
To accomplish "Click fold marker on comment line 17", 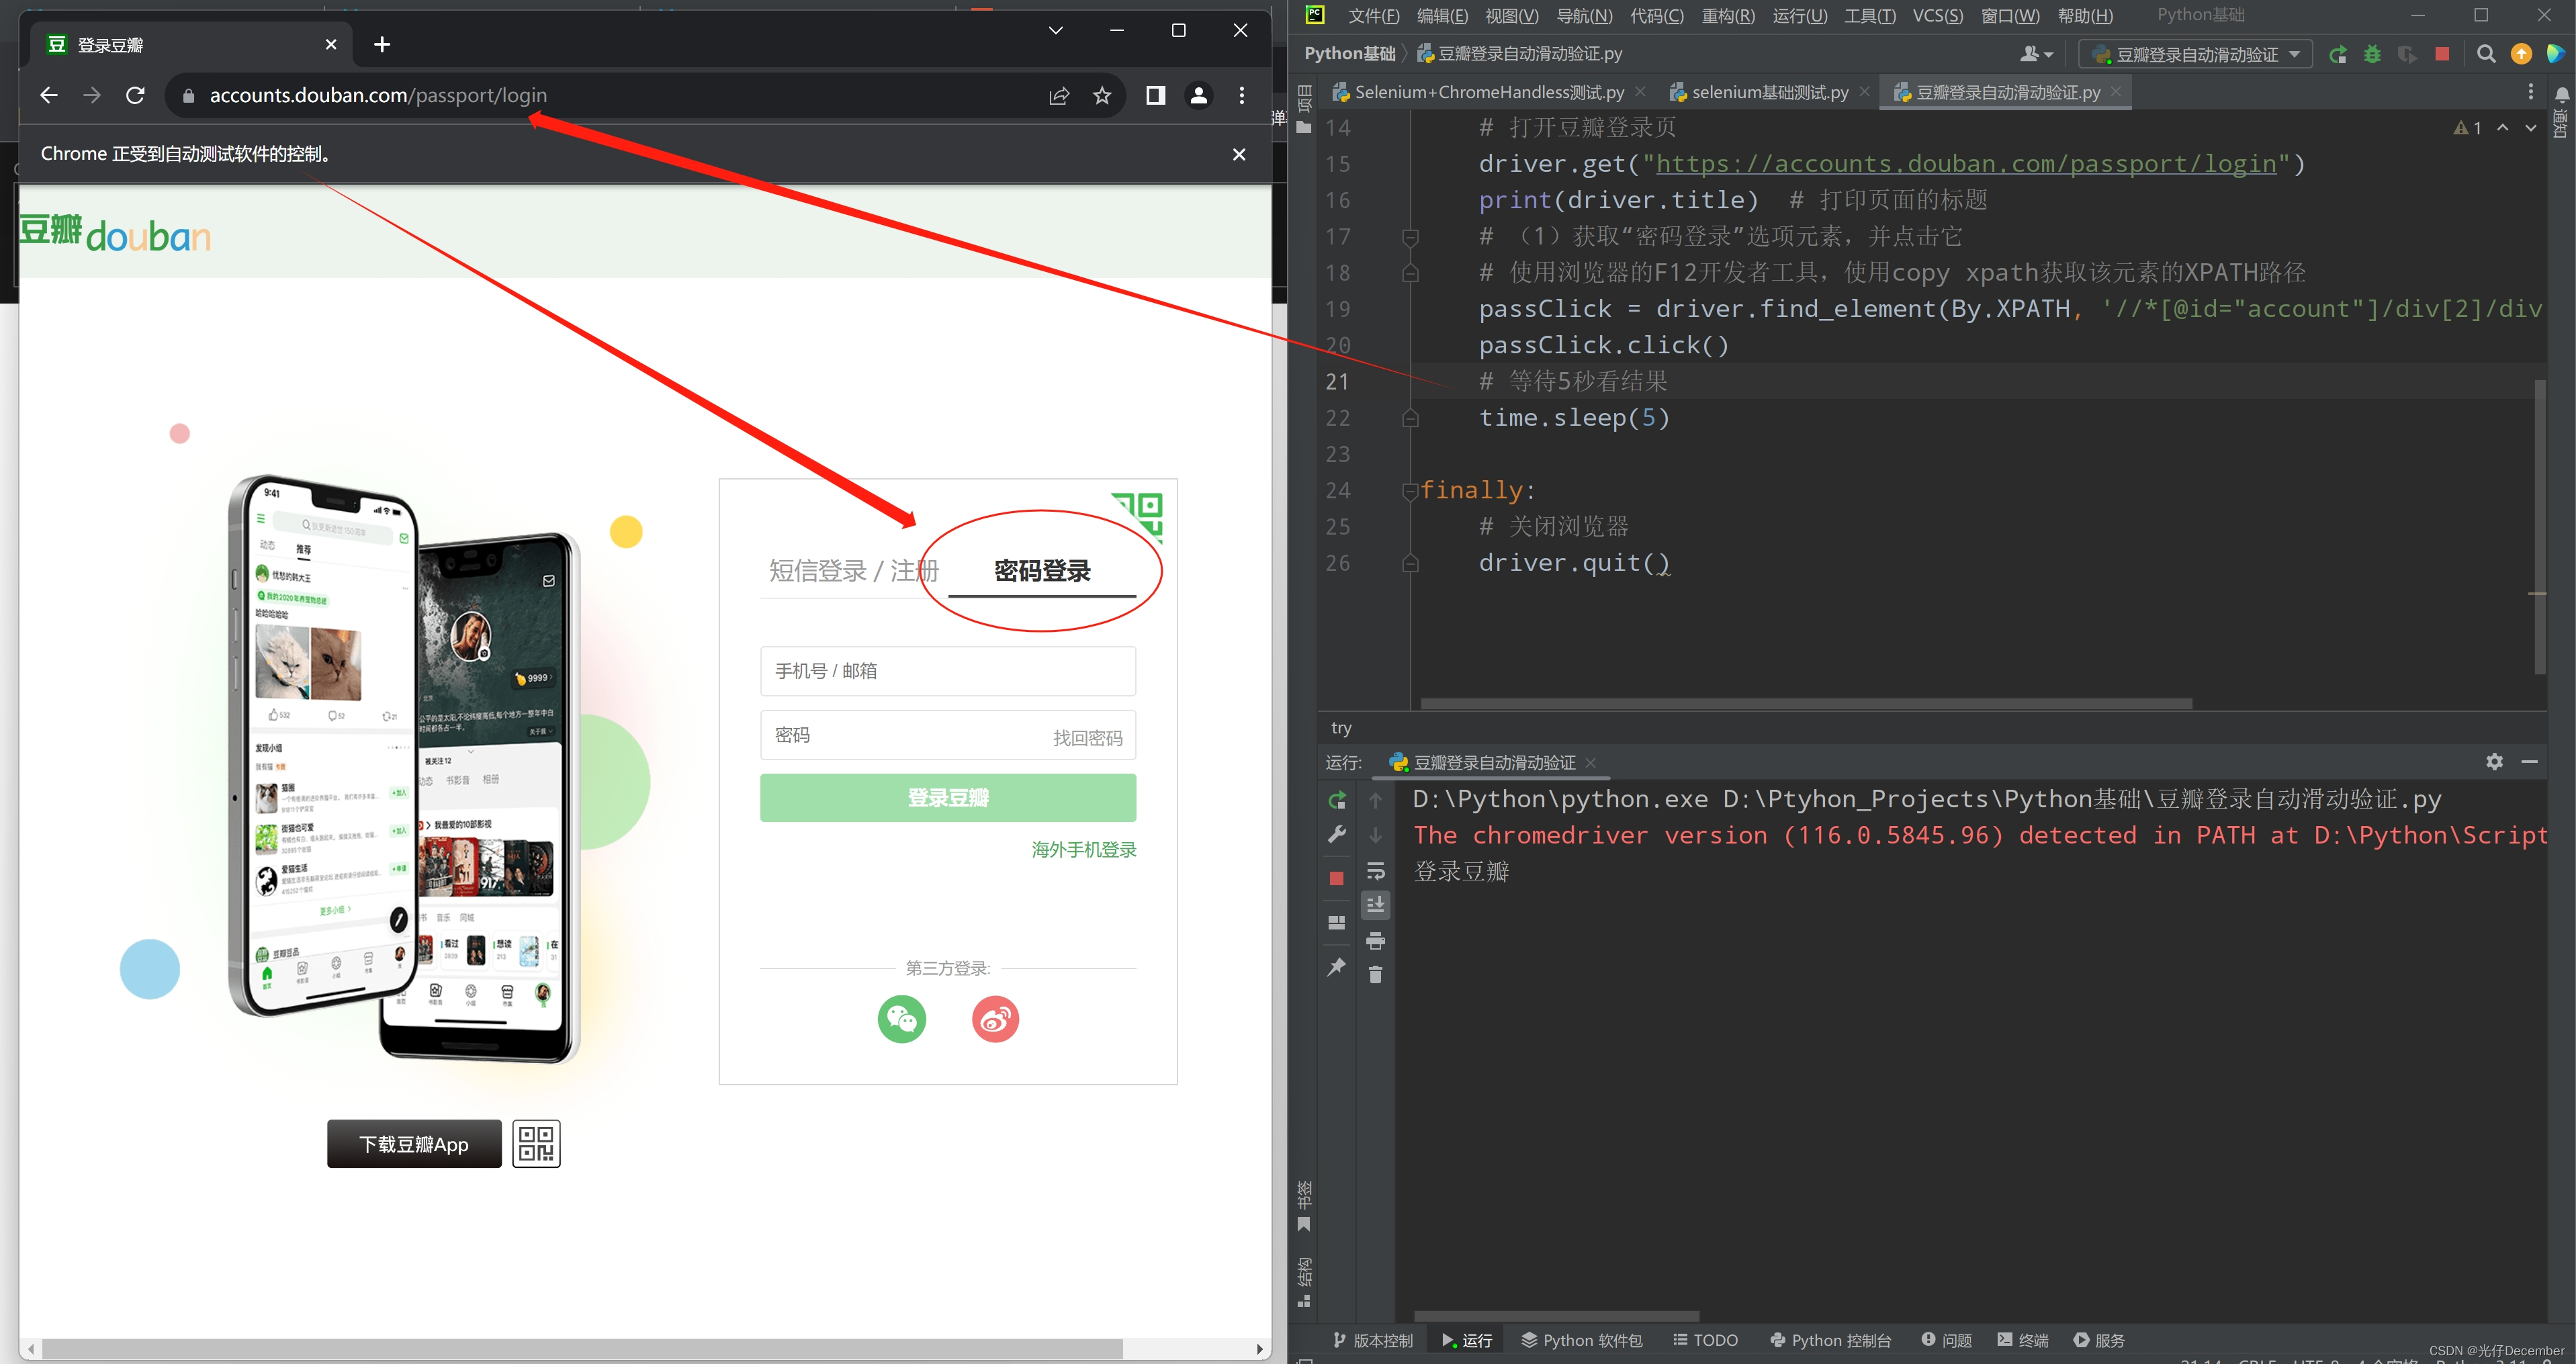I will pyautogui.click(x=1410, y=237).
